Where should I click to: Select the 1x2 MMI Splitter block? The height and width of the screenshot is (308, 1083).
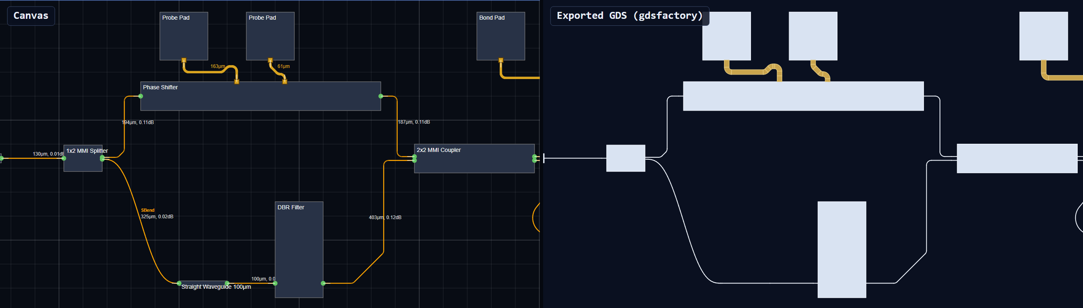pyautogui.click(x=83, y=158)
